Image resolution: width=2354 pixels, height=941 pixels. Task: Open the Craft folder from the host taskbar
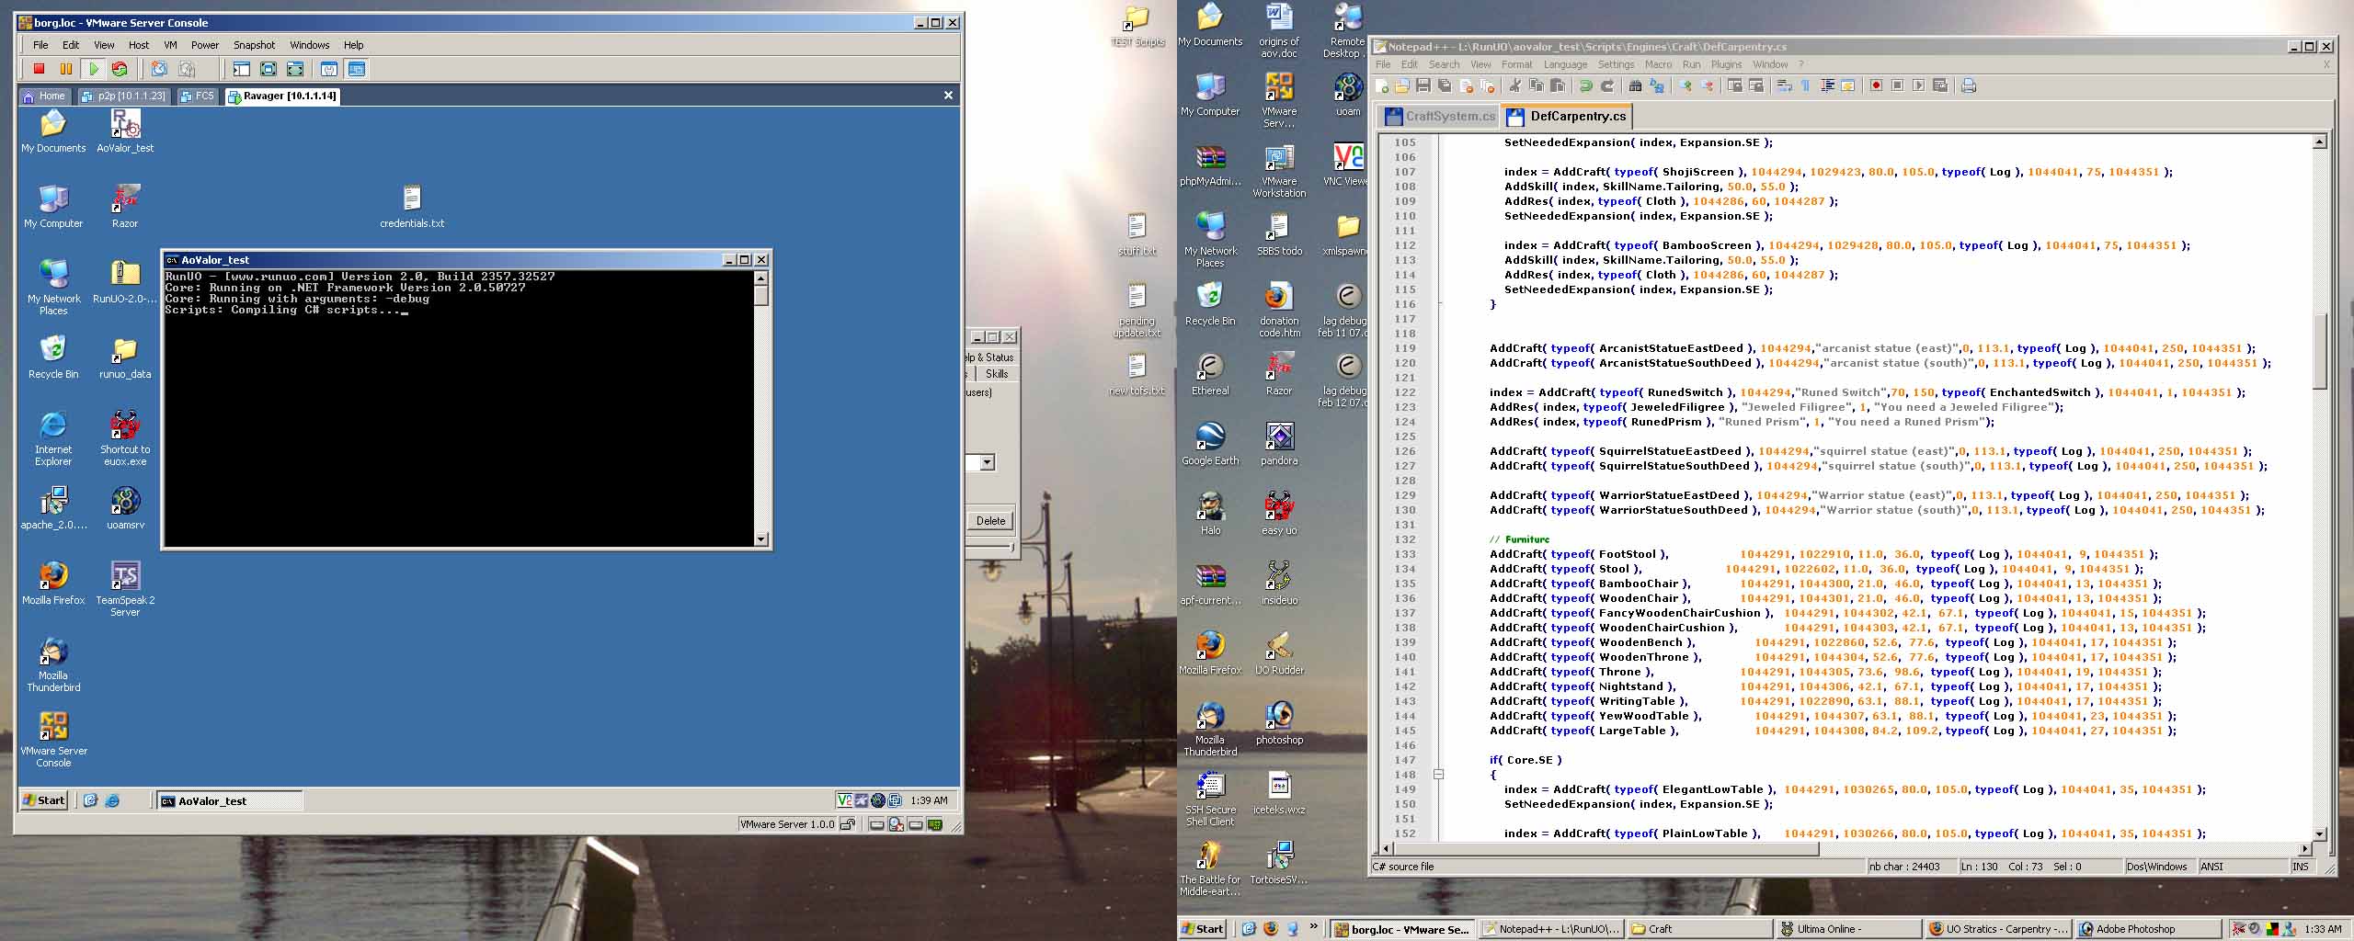(x=1699, y=929)
